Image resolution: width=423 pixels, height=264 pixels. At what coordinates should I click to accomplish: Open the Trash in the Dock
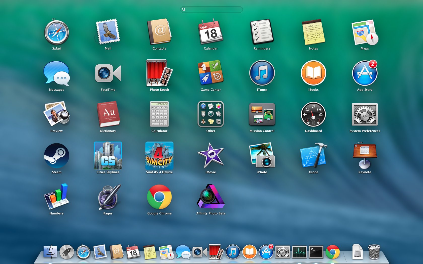[374, 252]
